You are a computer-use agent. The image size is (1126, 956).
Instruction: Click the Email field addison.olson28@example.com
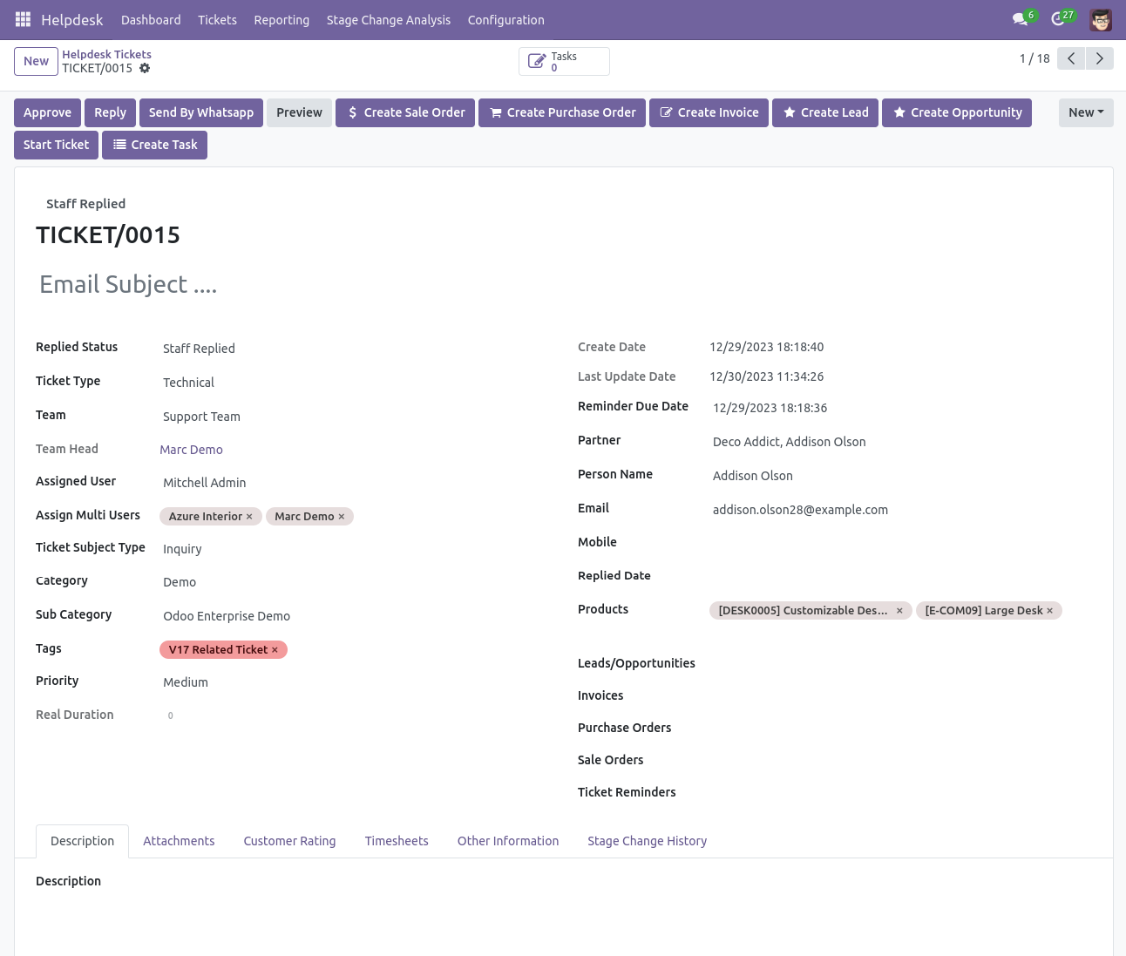click(x=900, y=510)
